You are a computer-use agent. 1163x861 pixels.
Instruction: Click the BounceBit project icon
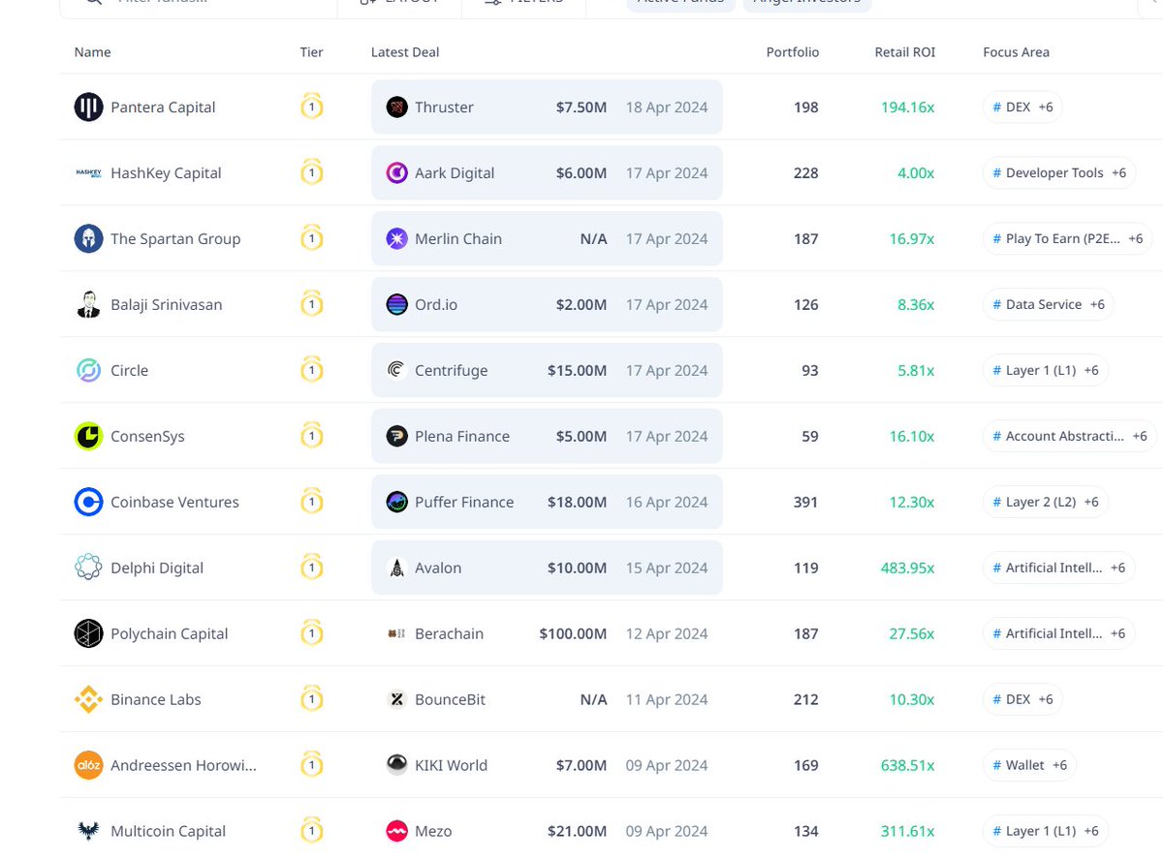click(396, 700)
